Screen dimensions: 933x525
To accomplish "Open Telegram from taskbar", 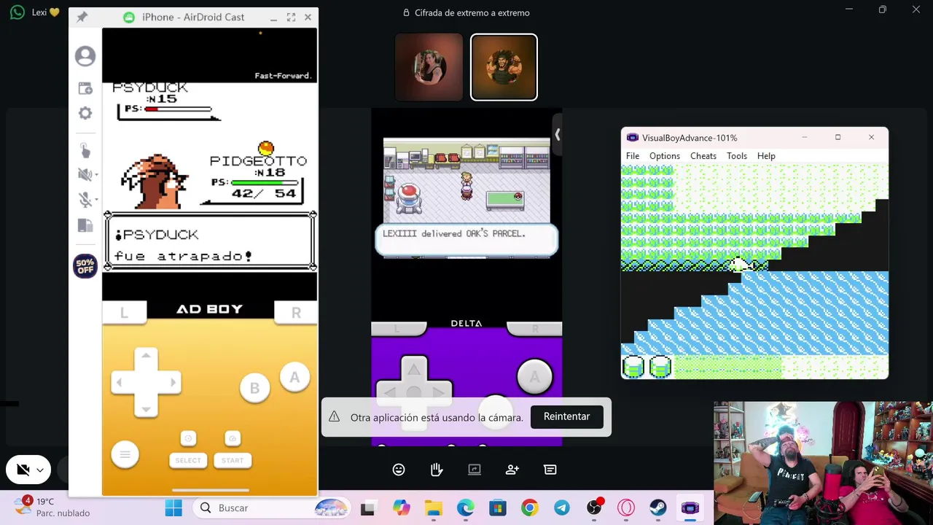I will coord(561,508).
